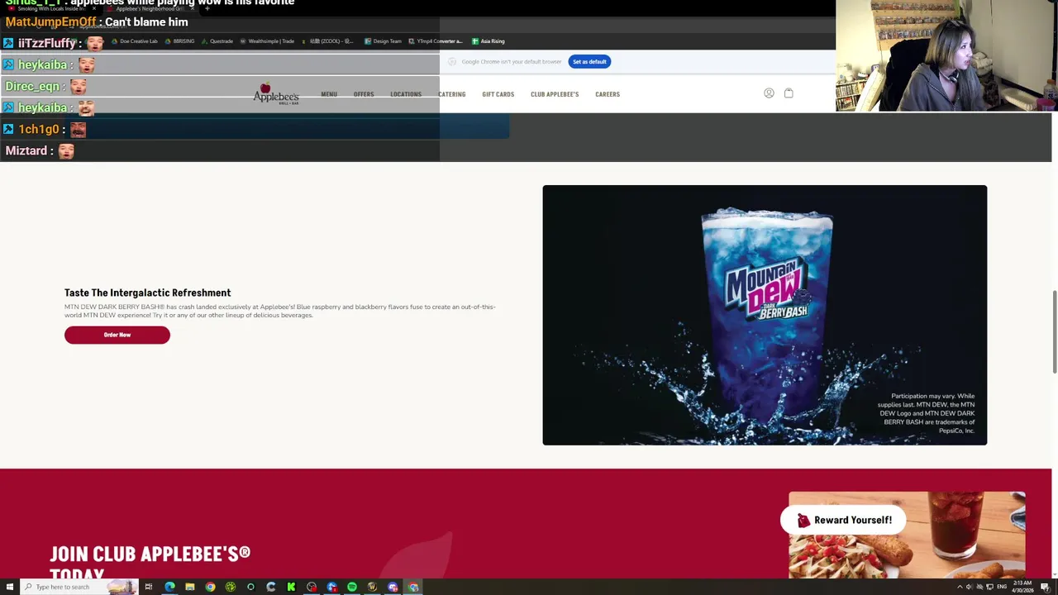
Task: Go to the Applebee's logo home link
Action: [276, 94]
